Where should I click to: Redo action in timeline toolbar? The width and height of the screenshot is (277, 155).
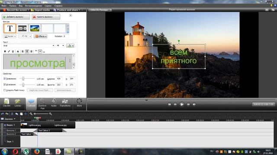coord(7,114)
